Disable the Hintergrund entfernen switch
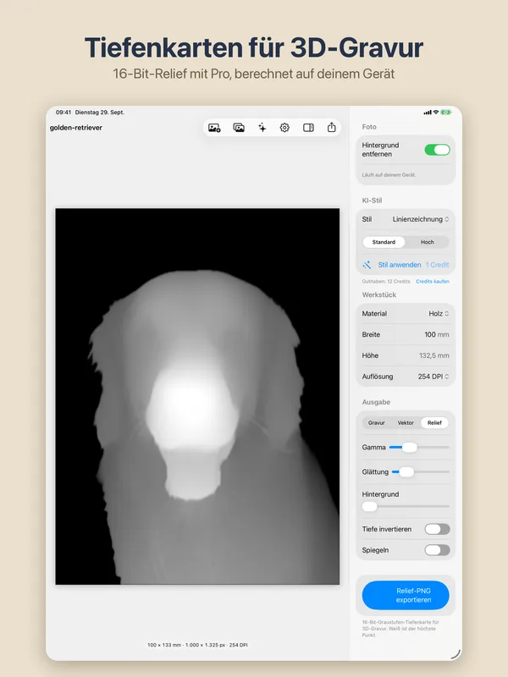This screenshot has width=508, height=677. pos(437,150)
